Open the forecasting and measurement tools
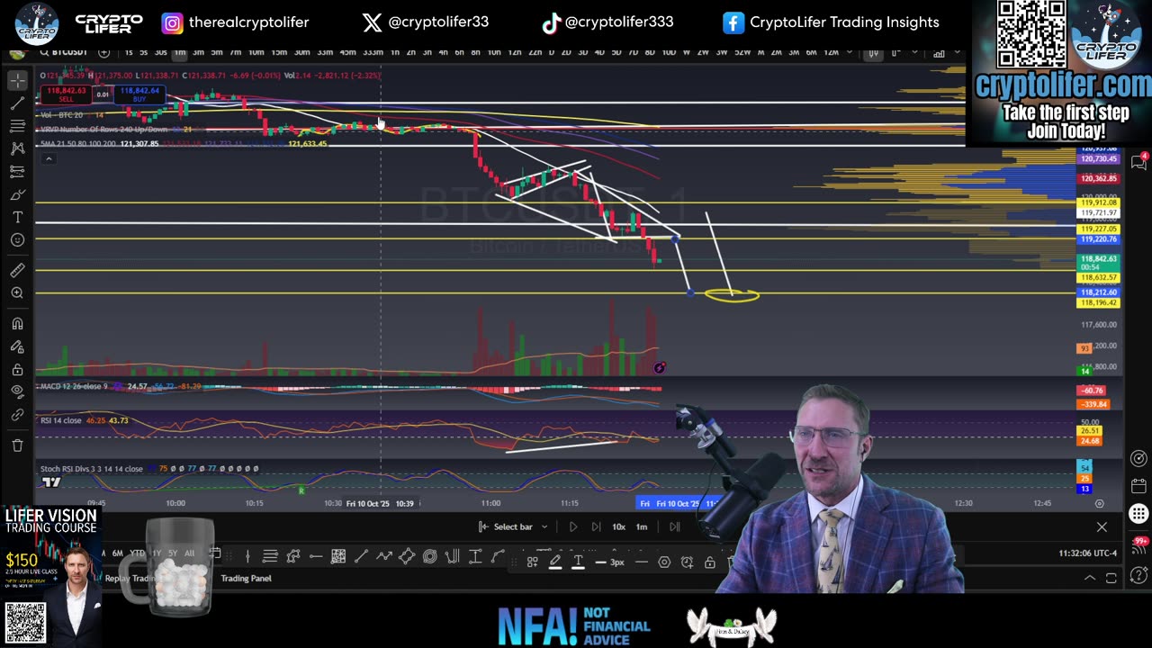 [17, 171]
